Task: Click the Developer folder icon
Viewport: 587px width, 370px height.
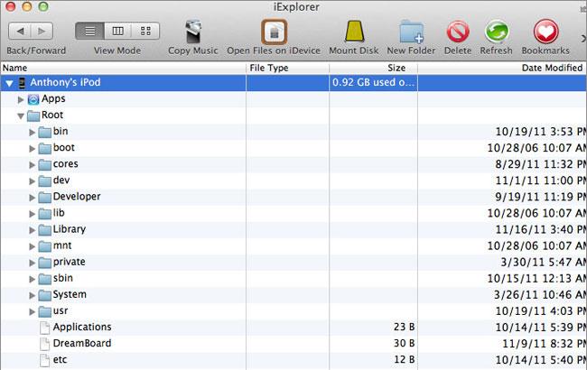Action: point(45,197)
